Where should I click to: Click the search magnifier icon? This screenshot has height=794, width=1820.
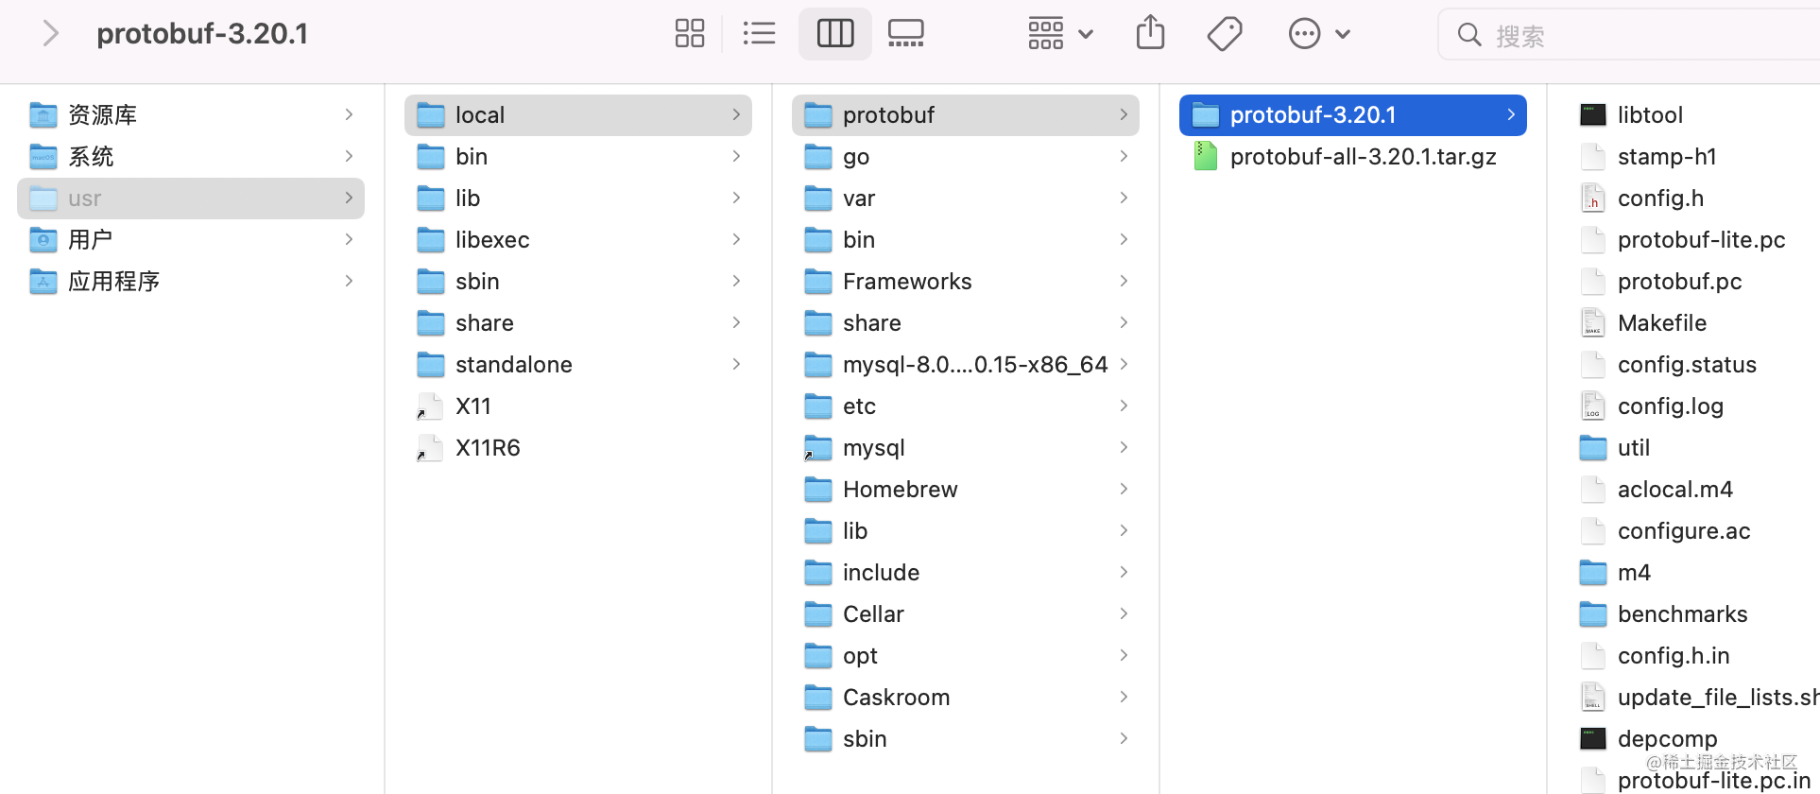pos(1469,36)
